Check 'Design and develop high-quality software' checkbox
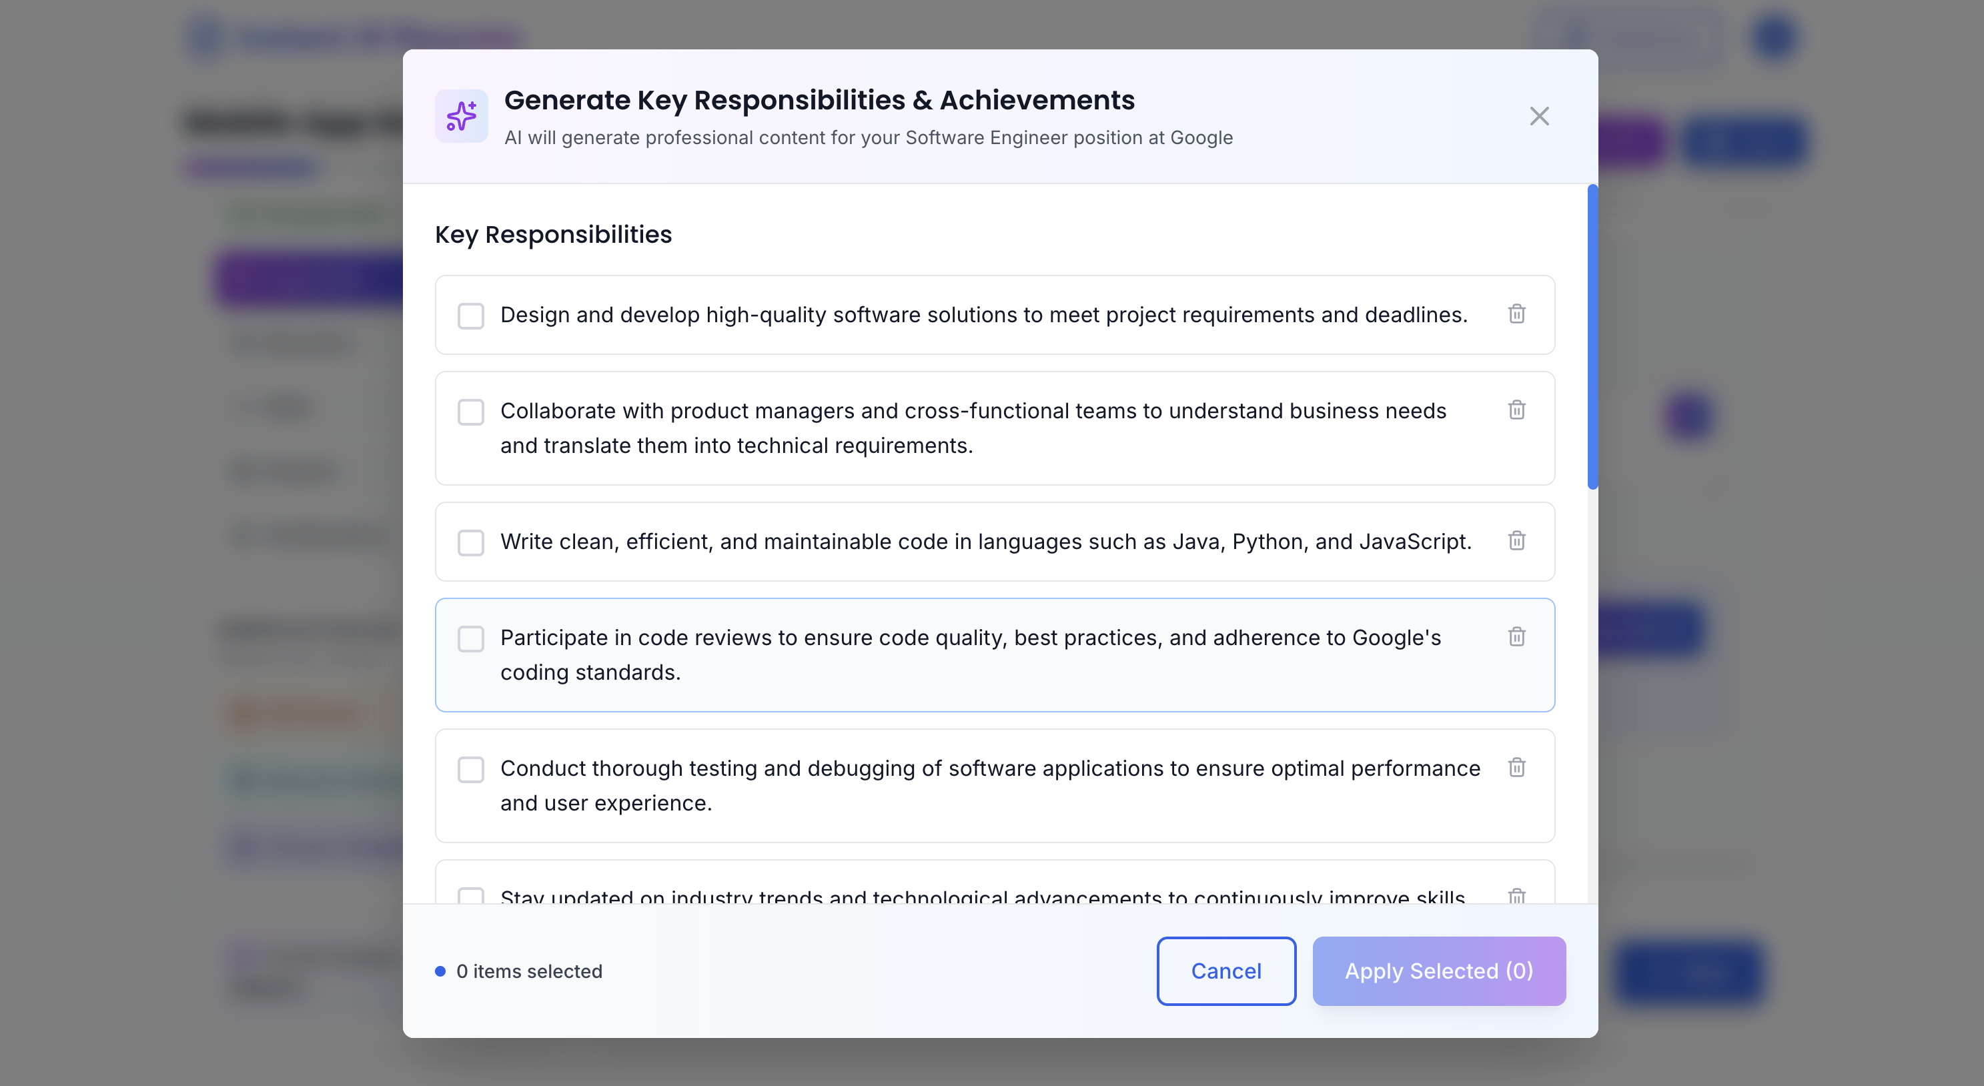 [470, 316]
